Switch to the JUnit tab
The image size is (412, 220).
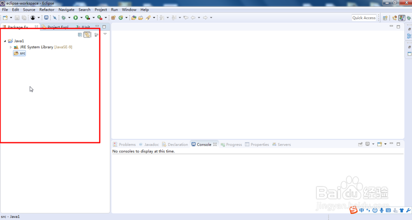[83, 27]
